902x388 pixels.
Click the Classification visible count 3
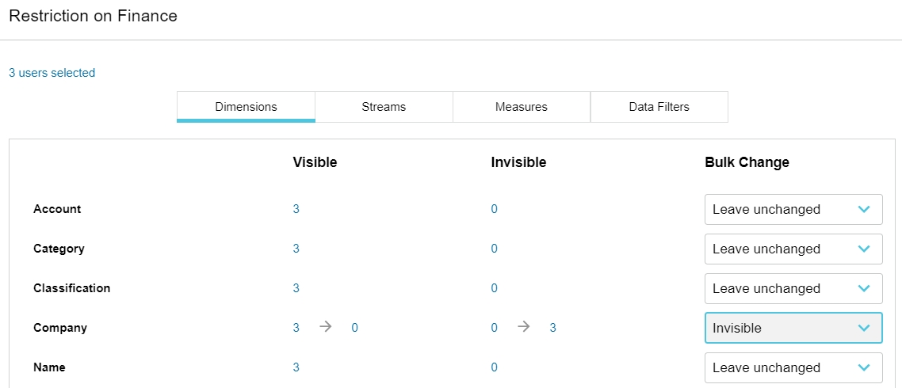(x=296, y=289)
